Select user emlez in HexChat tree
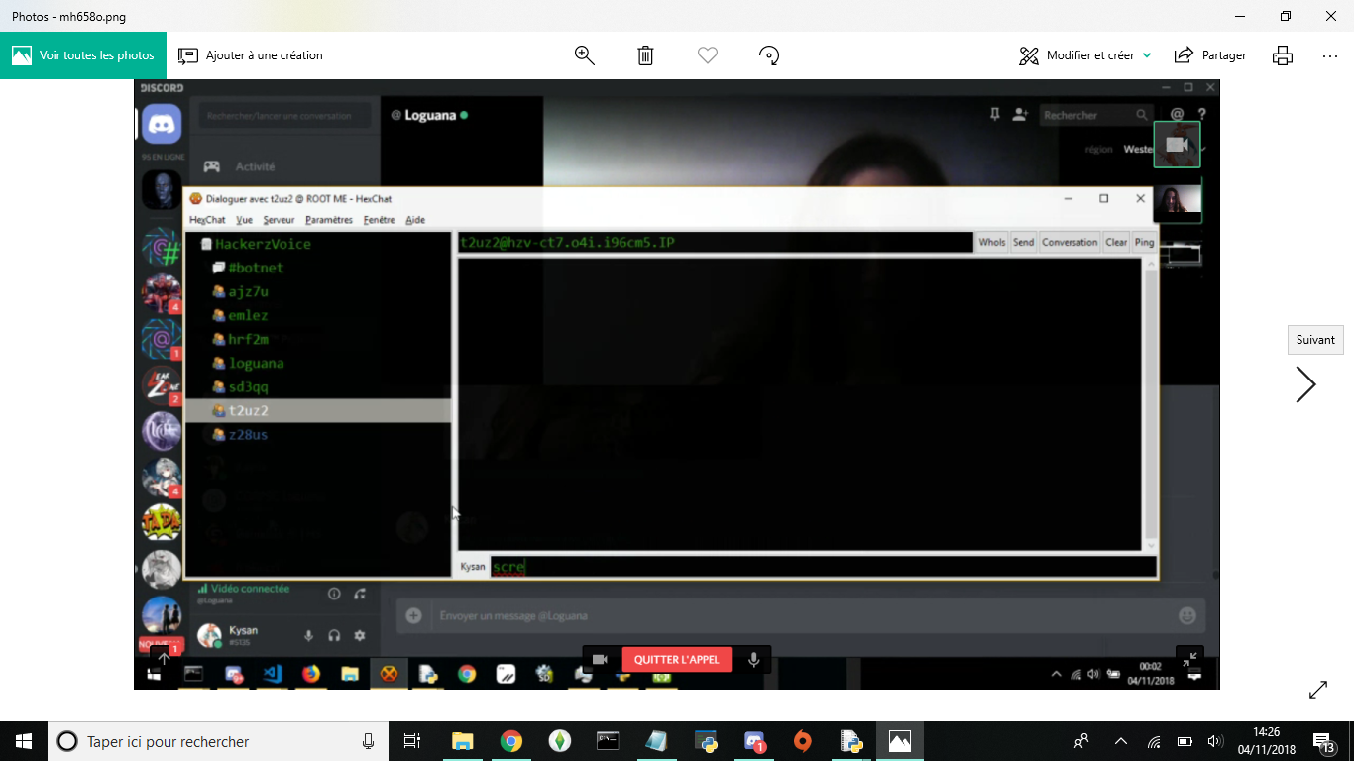Viewport: 1354px width, 761px height. [248, 315]
